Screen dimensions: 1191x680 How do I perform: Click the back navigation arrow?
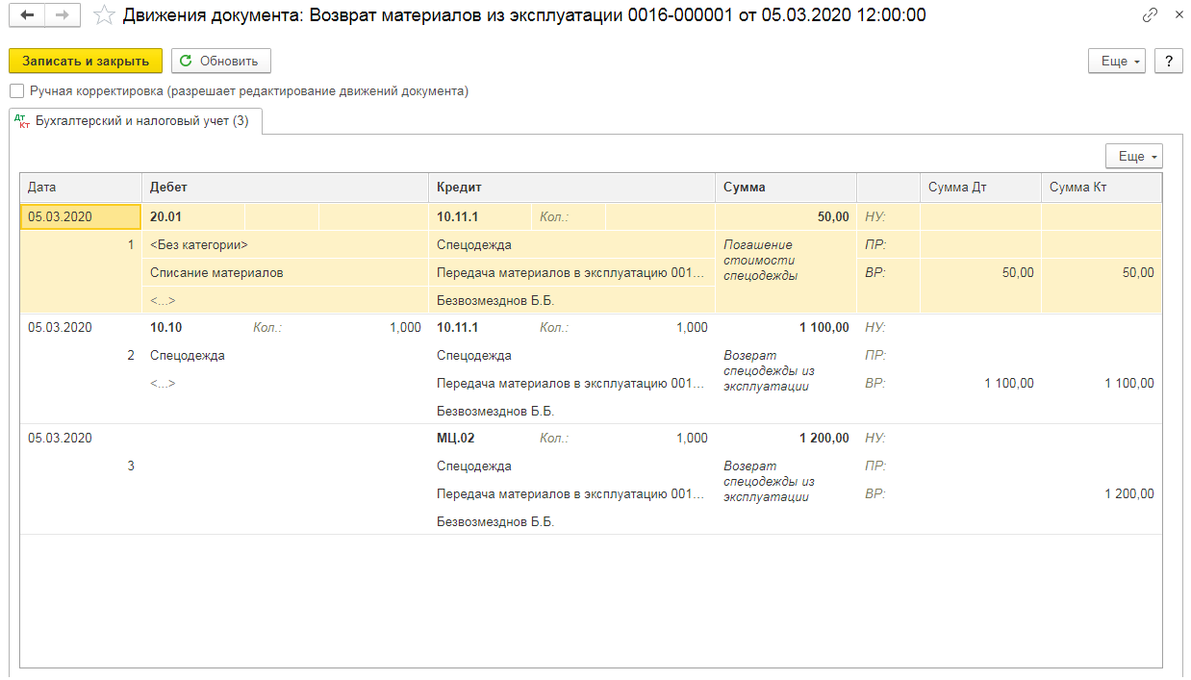pos(28,15)
